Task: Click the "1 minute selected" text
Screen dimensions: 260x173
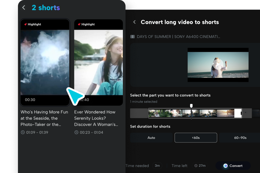Action: (x=144, y=102)
